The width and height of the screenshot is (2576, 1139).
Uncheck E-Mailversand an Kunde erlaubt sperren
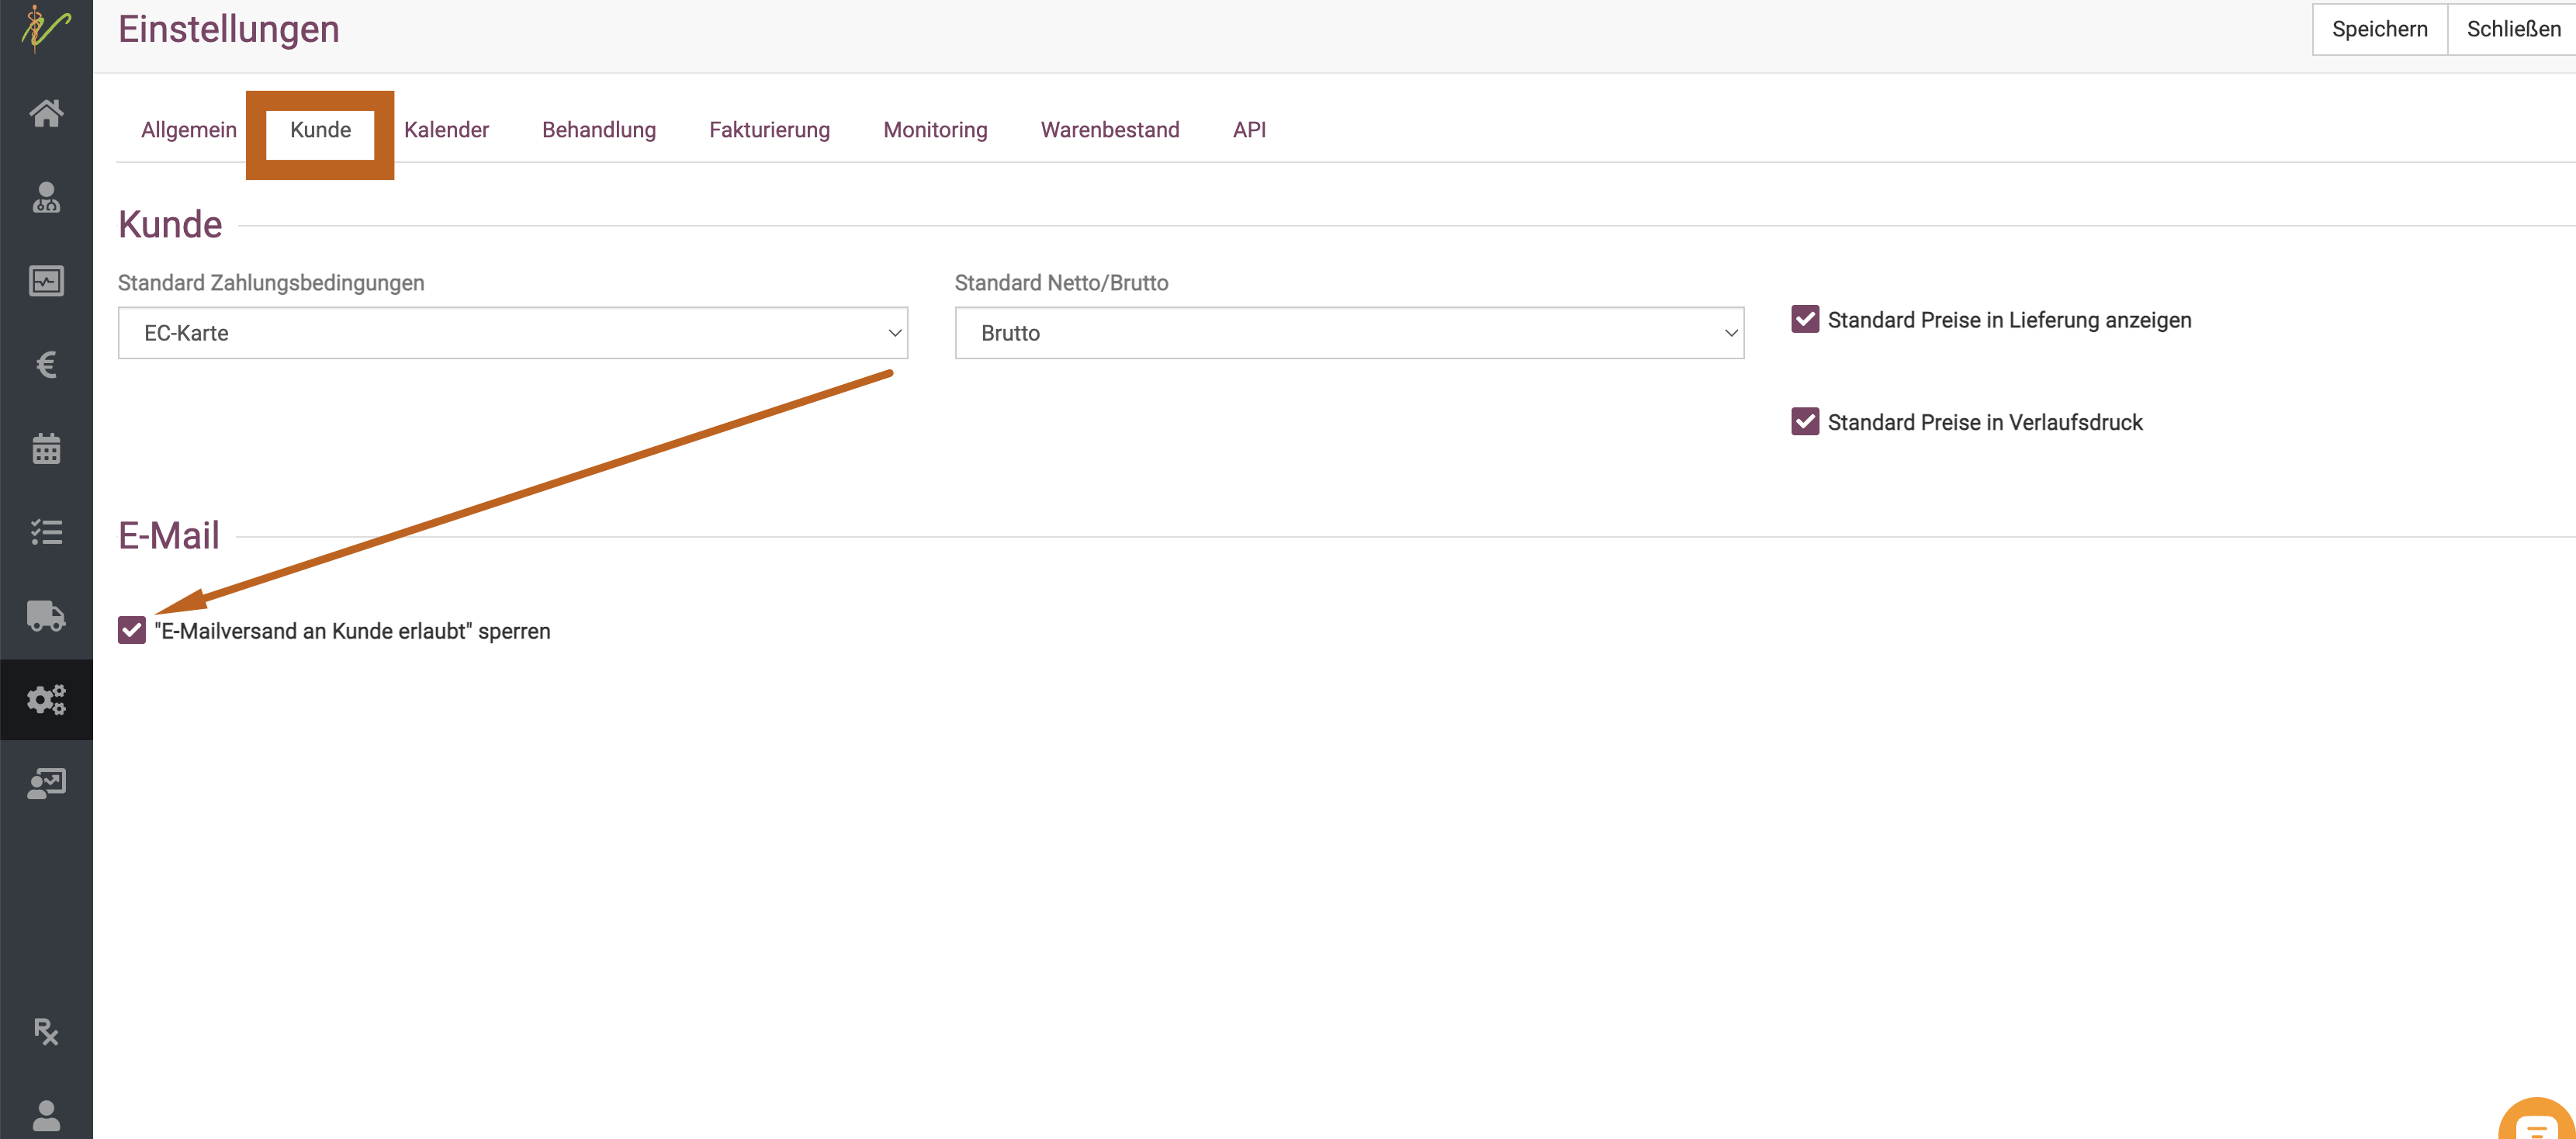(132, 631)
